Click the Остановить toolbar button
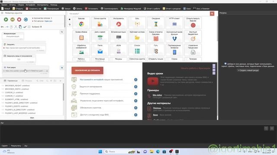The width and height of the screenshot is (277, 155). (91, 9)
